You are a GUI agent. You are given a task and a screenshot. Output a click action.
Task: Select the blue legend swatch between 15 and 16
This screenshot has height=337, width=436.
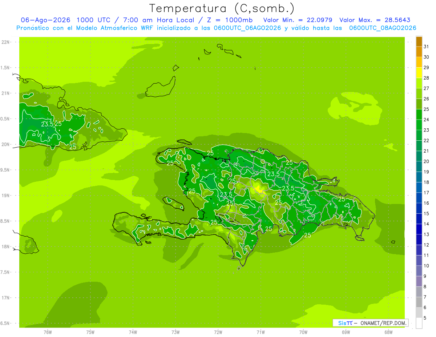(x=419, y=208)
